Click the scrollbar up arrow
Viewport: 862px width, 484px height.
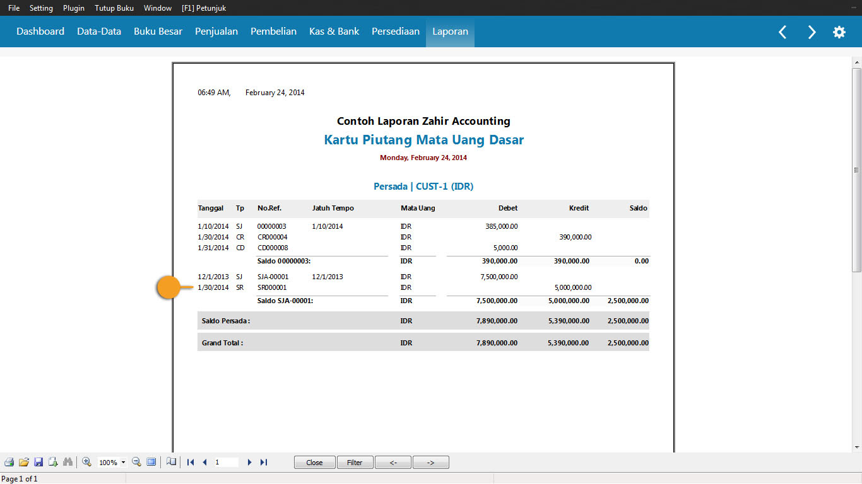[x=856, y=62]
